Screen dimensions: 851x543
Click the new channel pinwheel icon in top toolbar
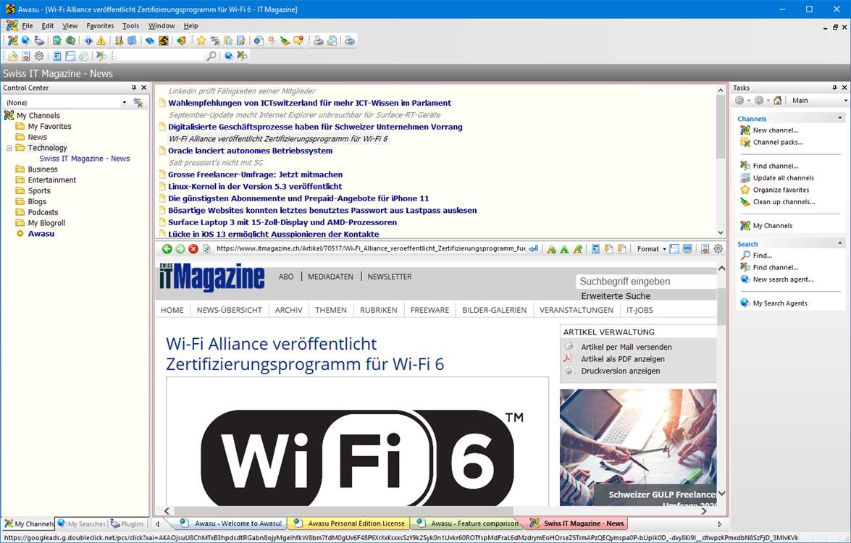point(12,41)
